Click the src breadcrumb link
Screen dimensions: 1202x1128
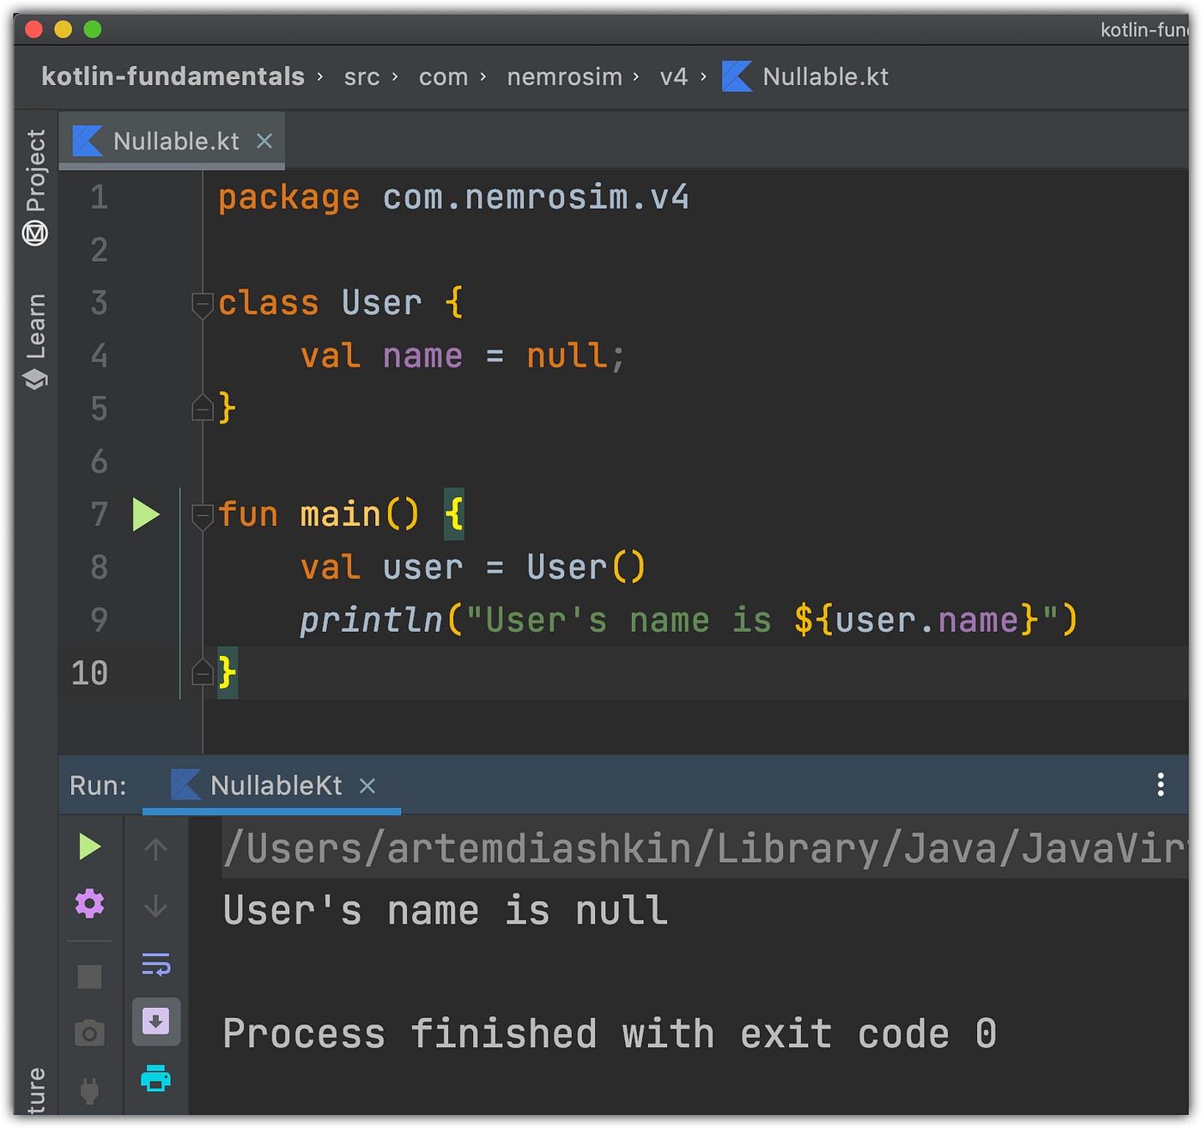pyautogui.click(x=361, y=76)
